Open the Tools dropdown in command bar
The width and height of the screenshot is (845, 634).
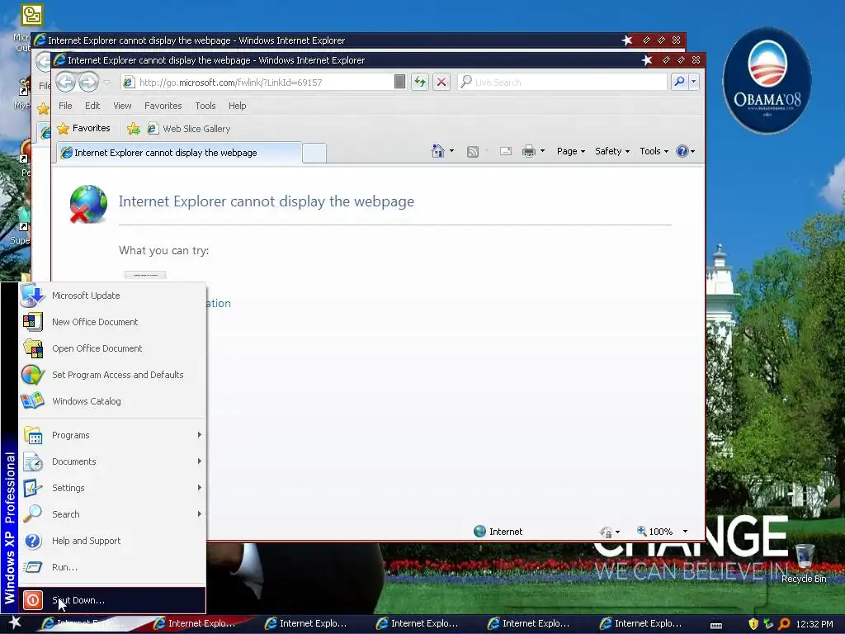[x=654, y=151]
